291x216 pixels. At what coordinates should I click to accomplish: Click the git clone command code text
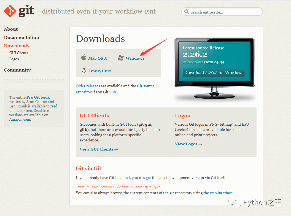(119, 187)
